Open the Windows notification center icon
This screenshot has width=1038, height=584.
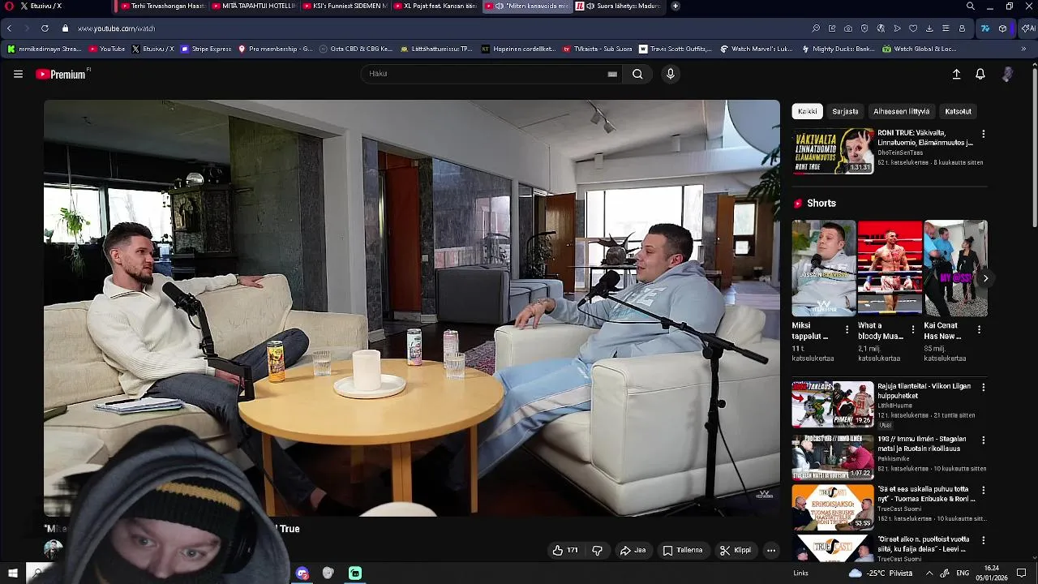(x=1021, y=573)
